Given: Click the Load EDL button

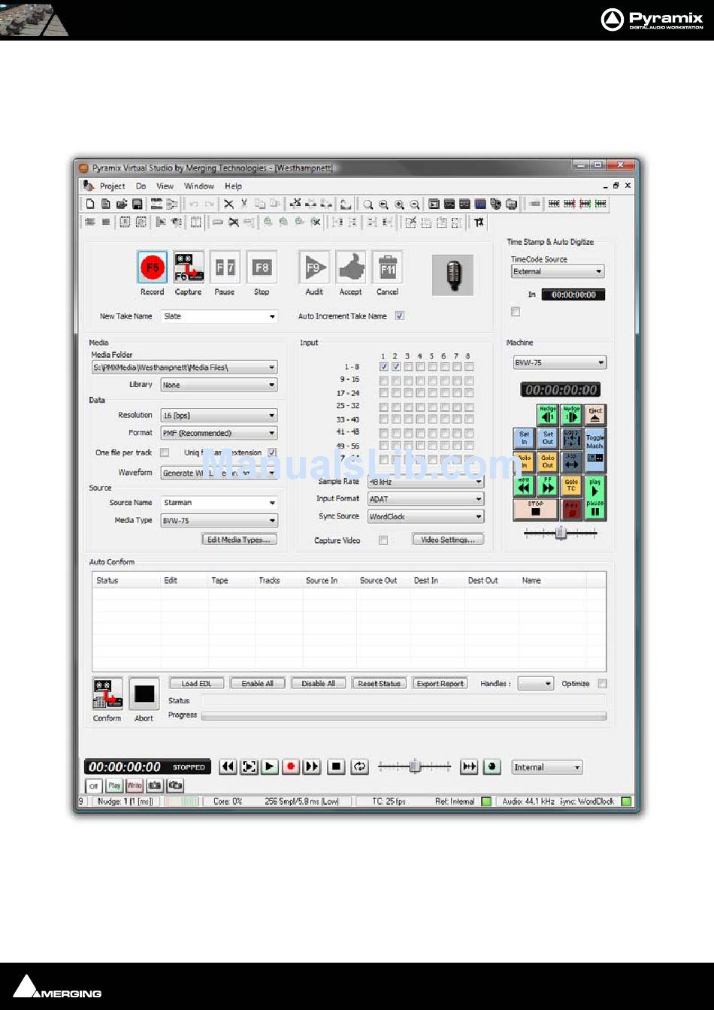Looking at the screenshot, I should coord(196,683).
